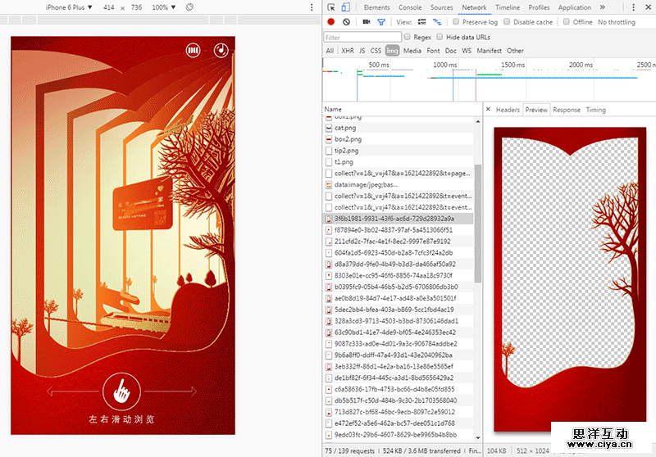The image size is (656, 457).
Task: Open the Headers tab in request details
Action: tap(508, 110)
